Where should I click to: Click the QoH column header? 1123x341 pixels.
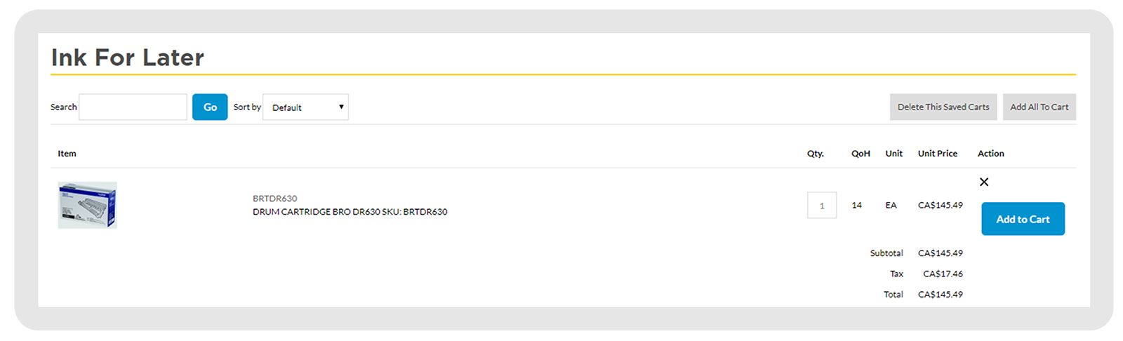point(860,154)
